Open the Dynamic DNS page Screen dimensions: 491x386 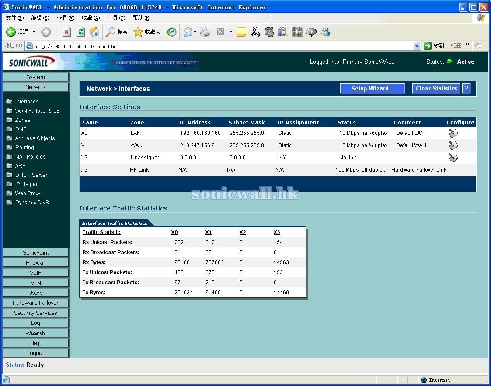tap(32, 202)
